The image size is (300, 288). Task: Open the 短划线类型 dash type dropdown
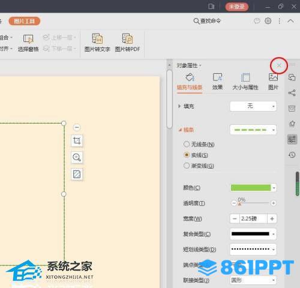coord(253,249)
